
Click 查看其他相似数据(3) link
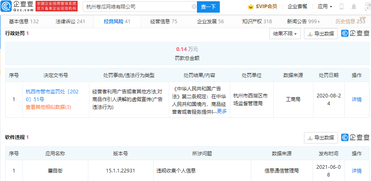[x=48, y=107]
